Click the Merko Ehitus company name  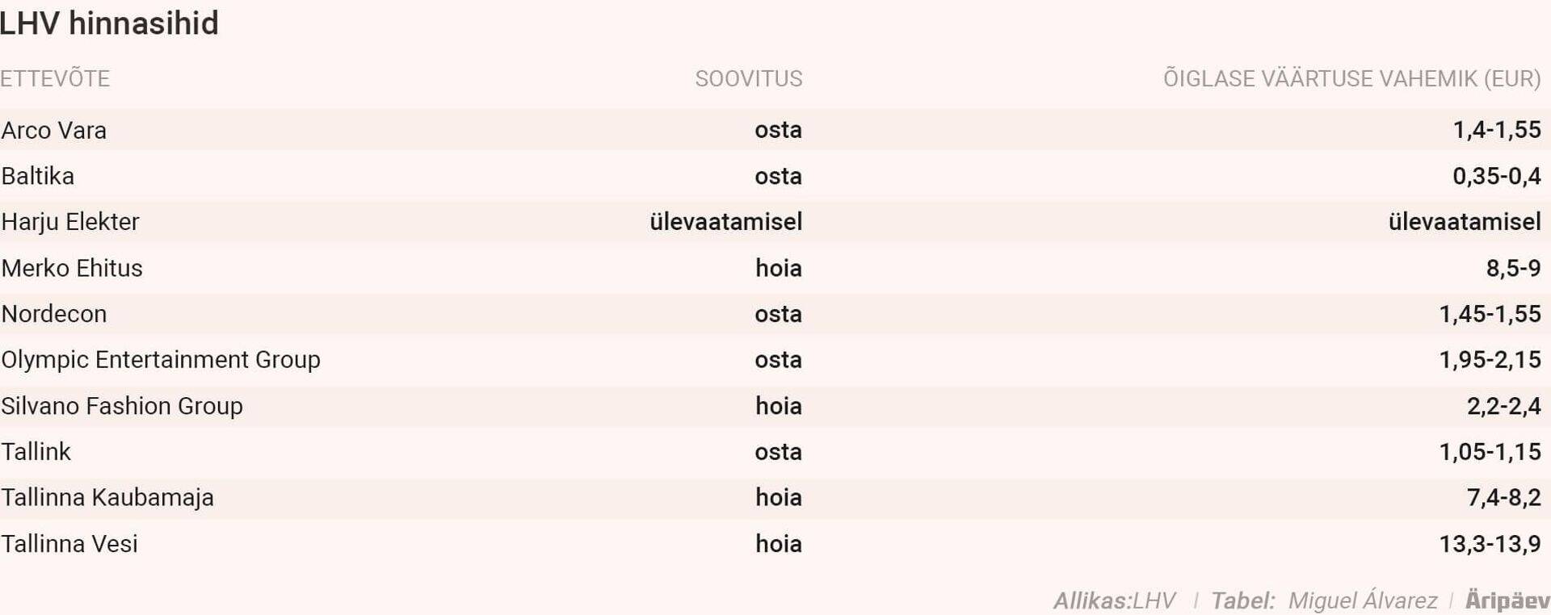[x=72, y=268]
